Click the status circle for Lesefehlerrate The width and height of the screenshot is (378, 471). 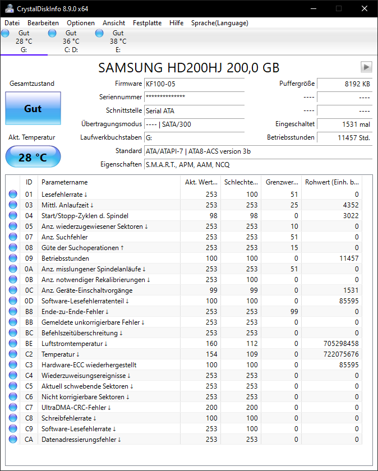13,195
